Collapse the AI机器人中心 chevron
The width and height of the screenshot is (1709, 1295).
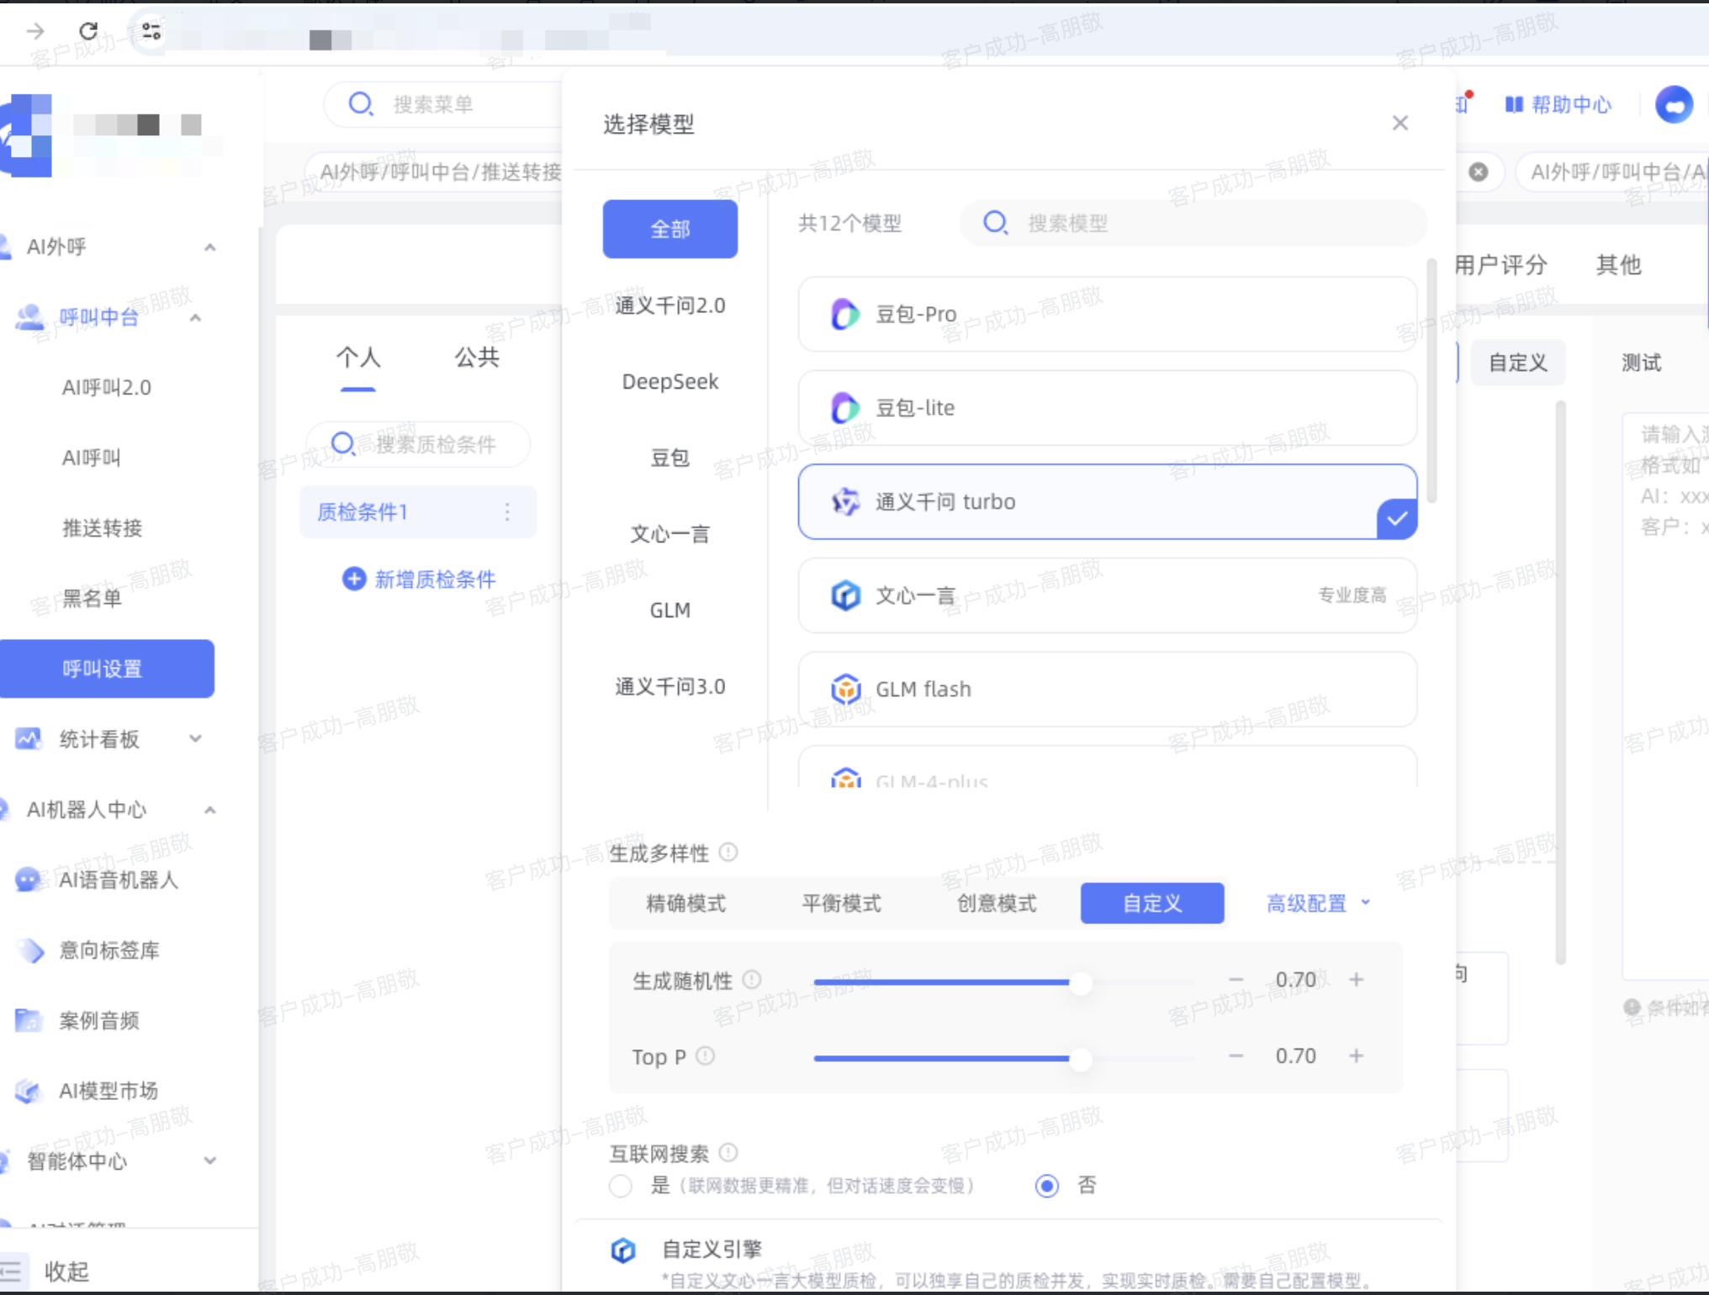pos(210,810)
